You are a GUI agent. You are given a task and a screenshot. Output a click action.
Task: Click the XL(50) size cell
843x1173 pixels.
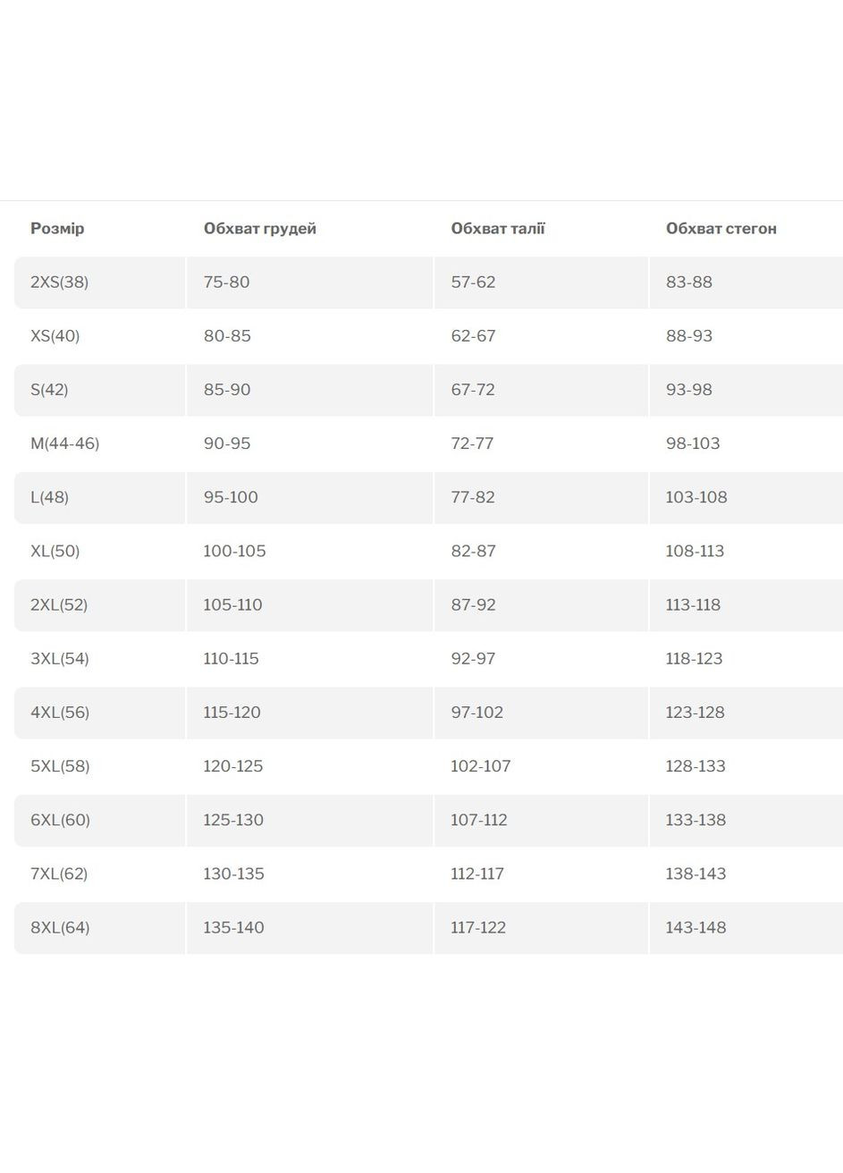tap(55, 551)
